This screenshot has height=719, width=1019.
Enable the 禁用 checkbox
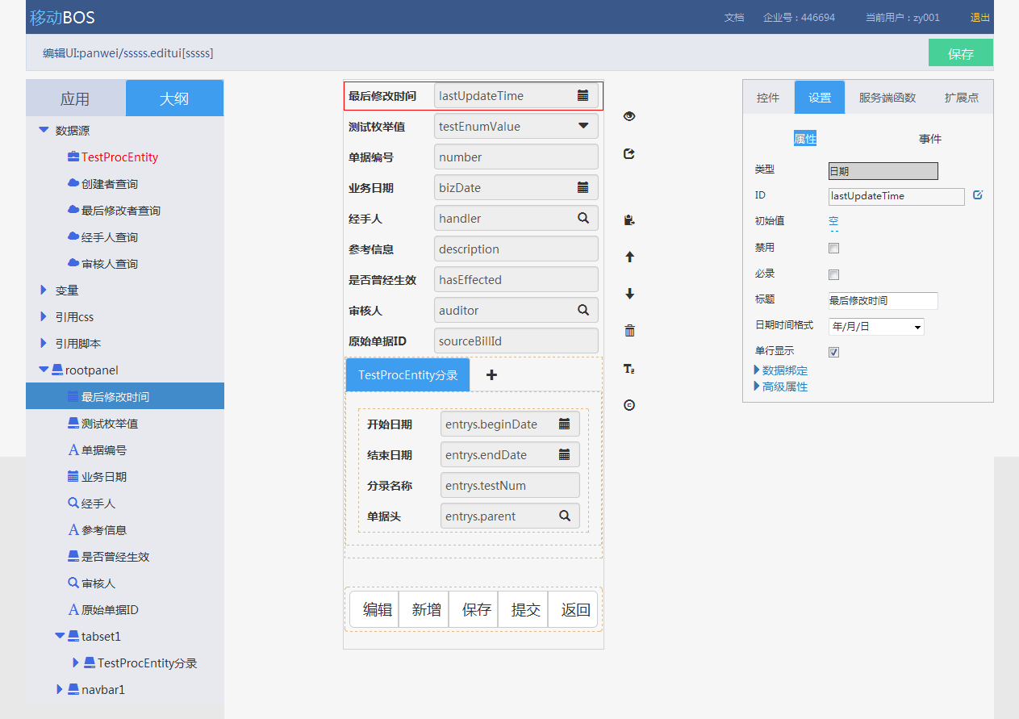click(x=834, y=249)
